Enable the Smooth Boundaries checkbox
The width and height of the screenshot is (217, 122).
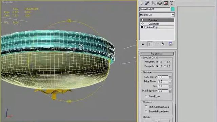tap(146, 111)
